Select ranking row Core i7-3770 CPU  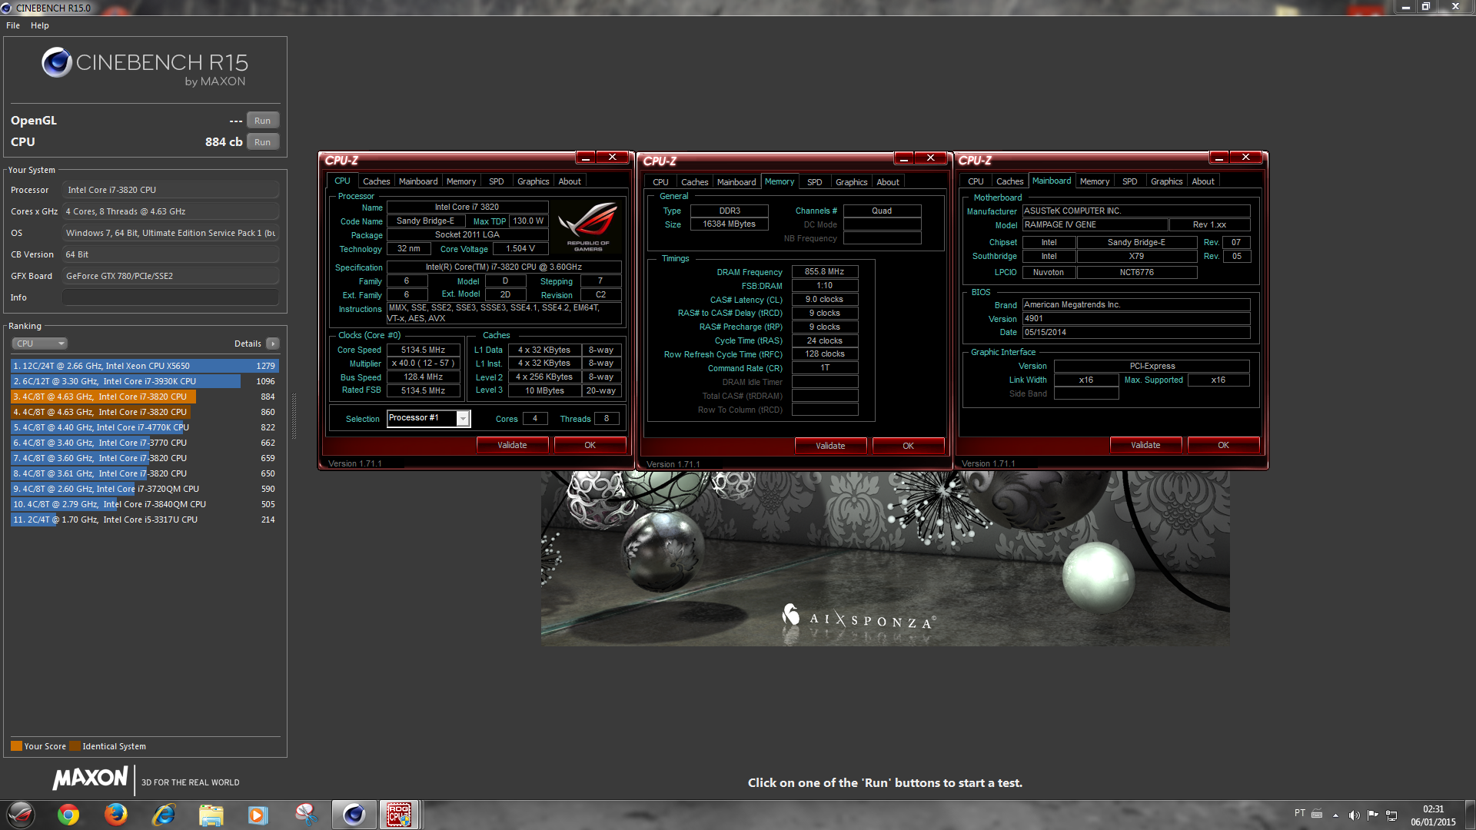pyautogui.click(x=145, y=443)
